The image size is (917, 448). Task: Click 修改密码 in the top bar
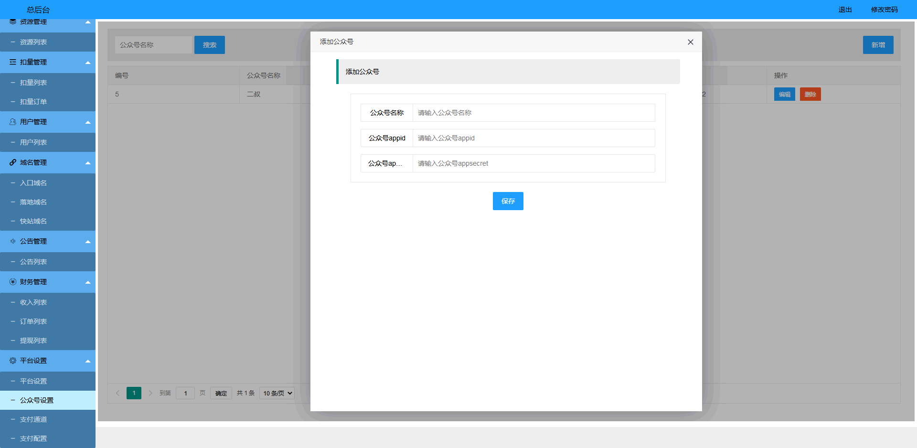[x=884, y=10]
